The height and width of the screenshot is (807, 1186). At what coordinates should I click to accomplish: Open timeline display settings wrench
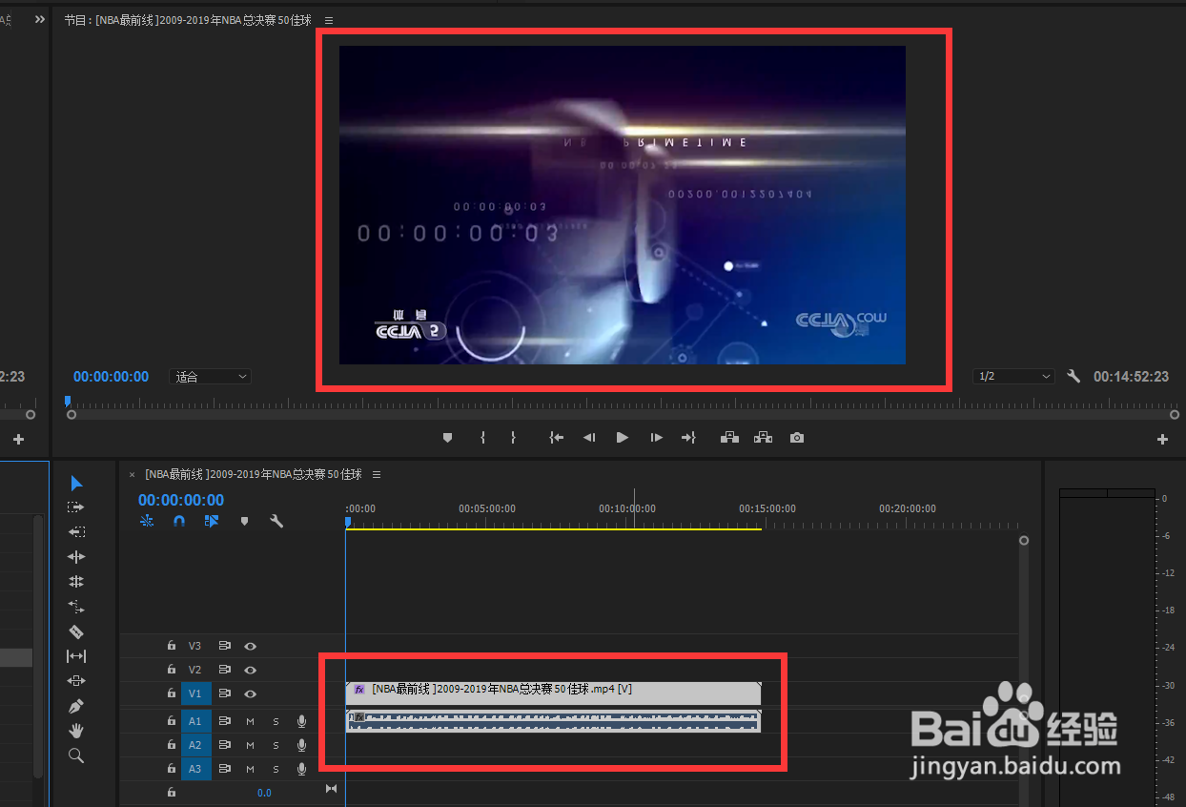tap(276, 521)
